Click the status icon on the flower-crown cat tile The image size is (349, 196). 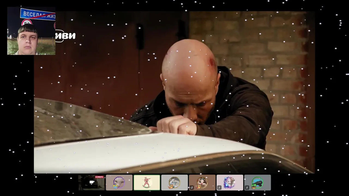[192, 188]
